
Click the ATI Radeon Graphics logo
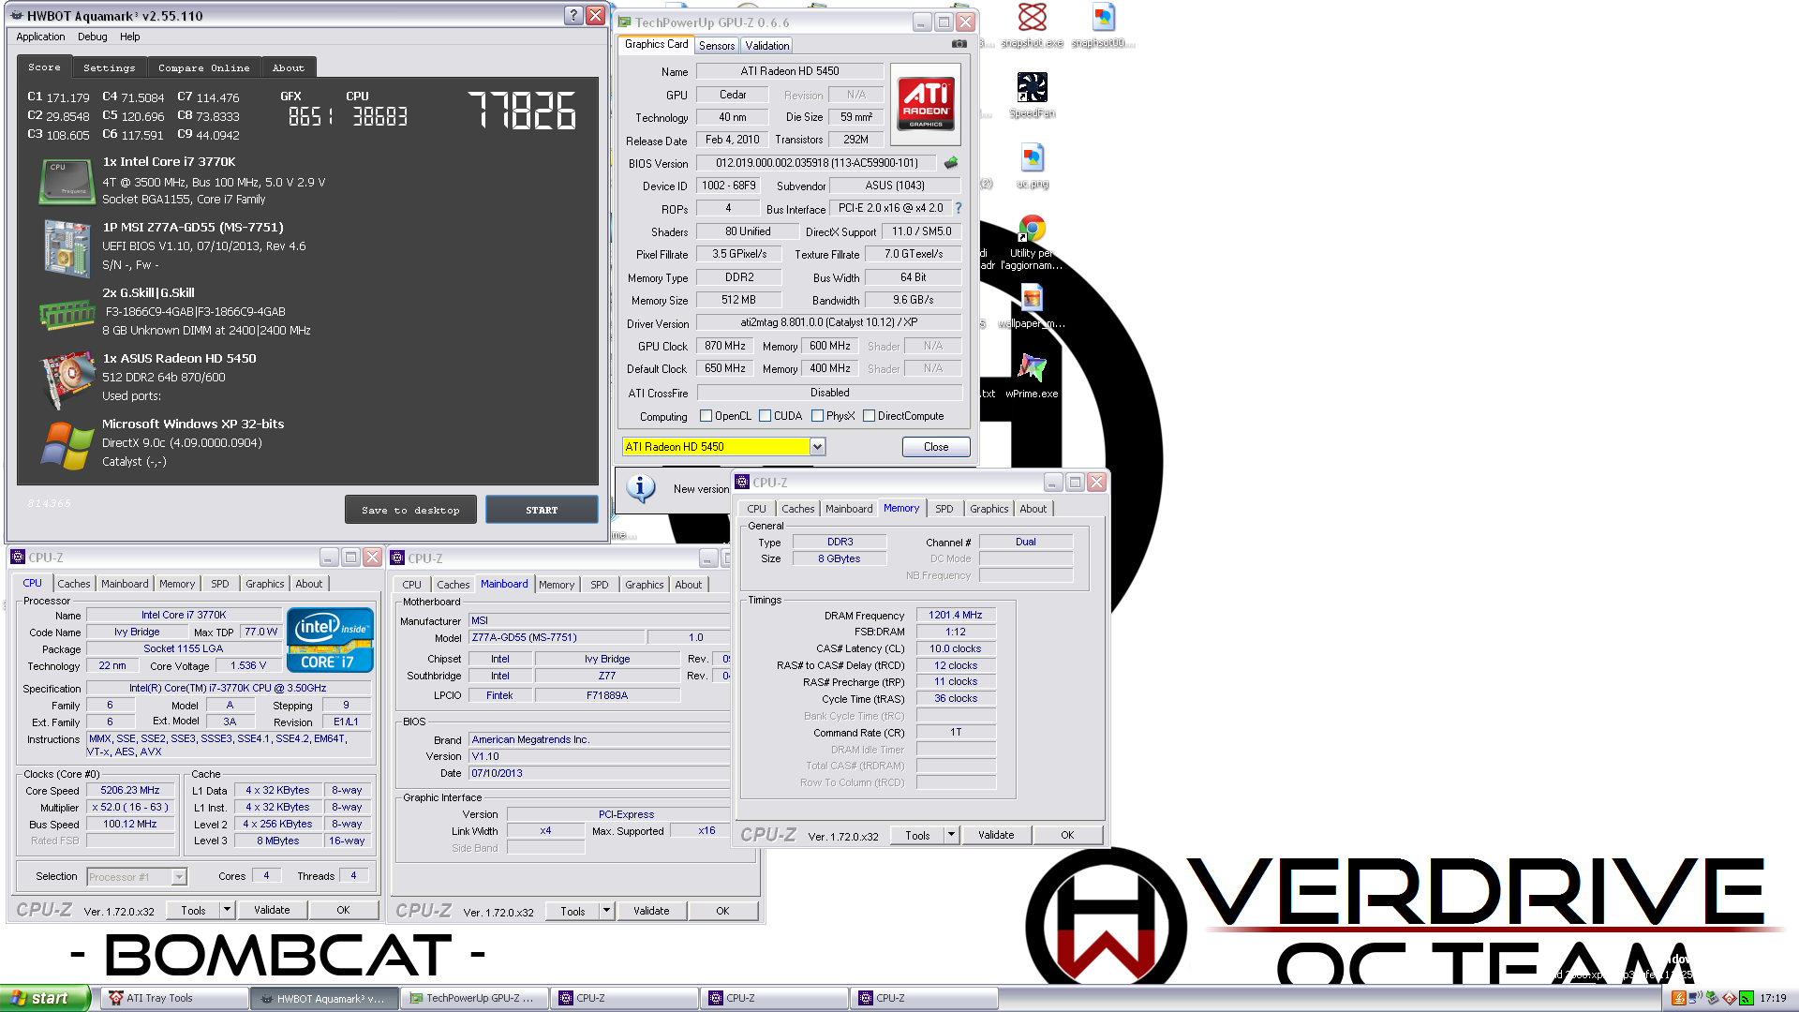926,103
